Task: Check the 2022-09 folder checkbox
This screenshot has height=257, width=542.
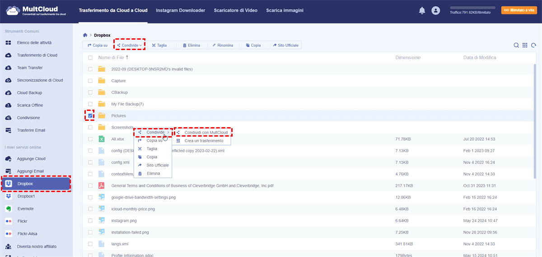Action: click(x=90, y=69)
